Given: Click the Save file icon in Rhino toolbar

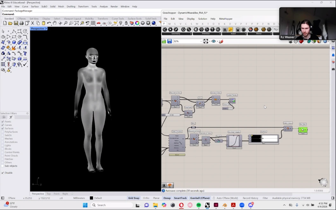Looking at the screenshot, I should [x=16, y=23].
